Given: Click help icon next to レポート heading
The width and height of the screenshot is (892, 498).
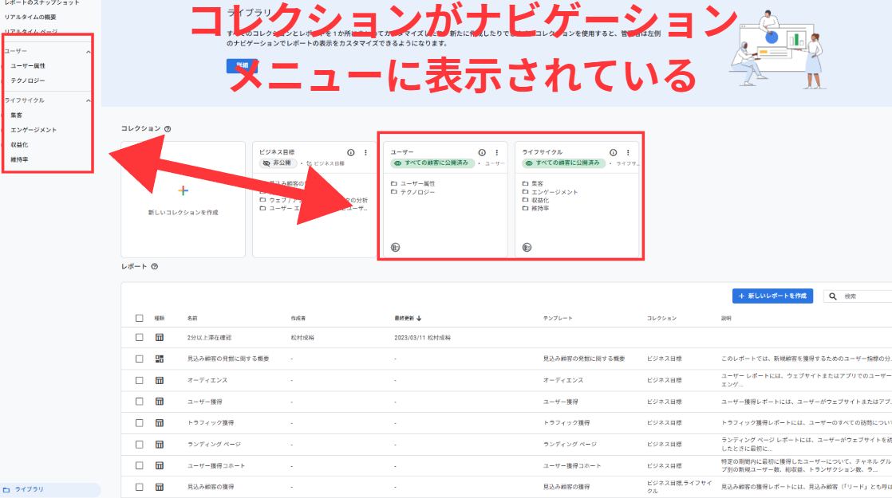Looking at the screenshot, I should tap(155, 267).
